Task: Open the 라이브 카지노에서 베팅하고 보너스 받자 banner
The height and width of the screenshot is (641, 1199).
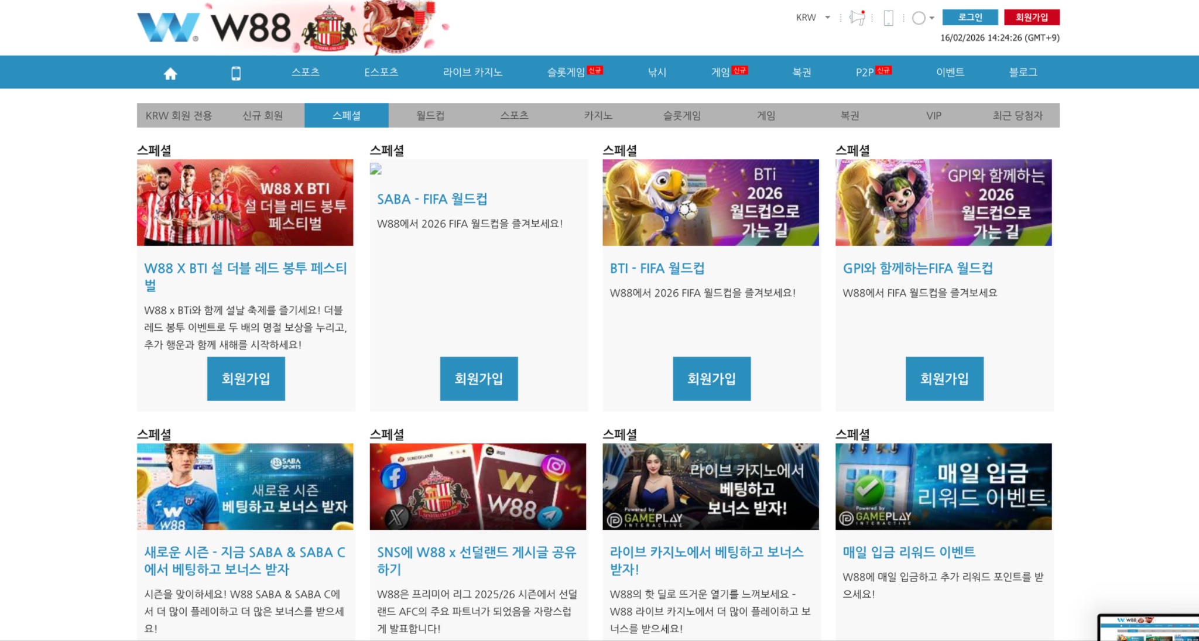Action: pos(711,486)
